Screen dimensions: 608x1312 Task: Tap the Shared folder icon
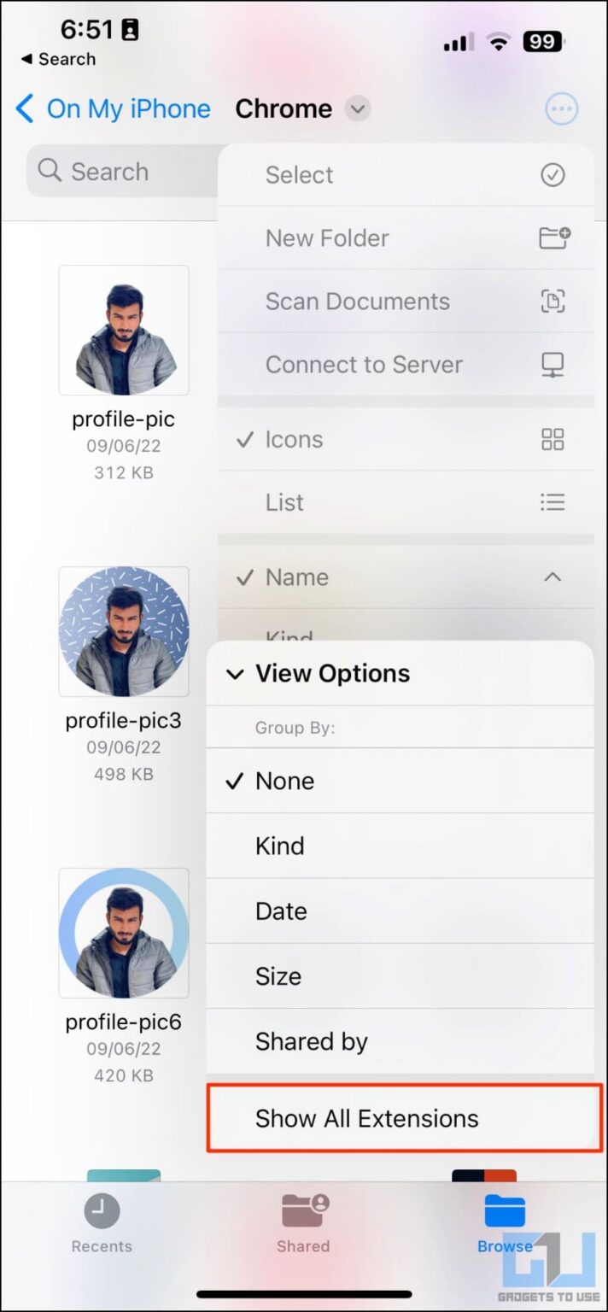pyautogui.click(x=305, y=1210)
